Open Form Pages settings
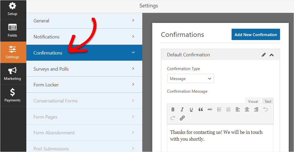Image resolution: width=294 pixels, height=152 pixels. coord(84,117)
